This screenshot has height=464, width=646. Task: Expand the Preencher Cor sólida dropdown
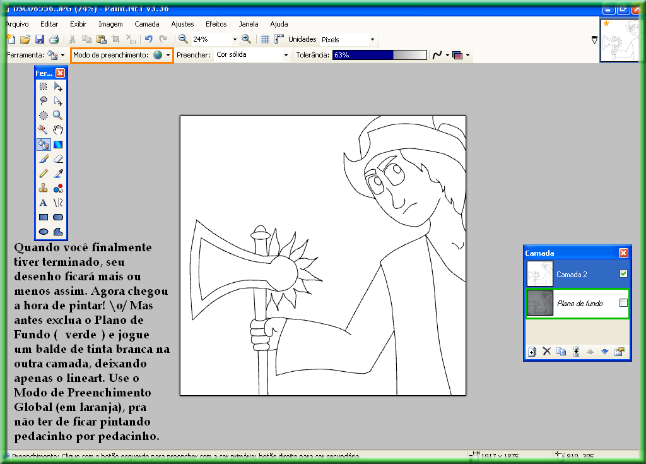click(286, 55)
